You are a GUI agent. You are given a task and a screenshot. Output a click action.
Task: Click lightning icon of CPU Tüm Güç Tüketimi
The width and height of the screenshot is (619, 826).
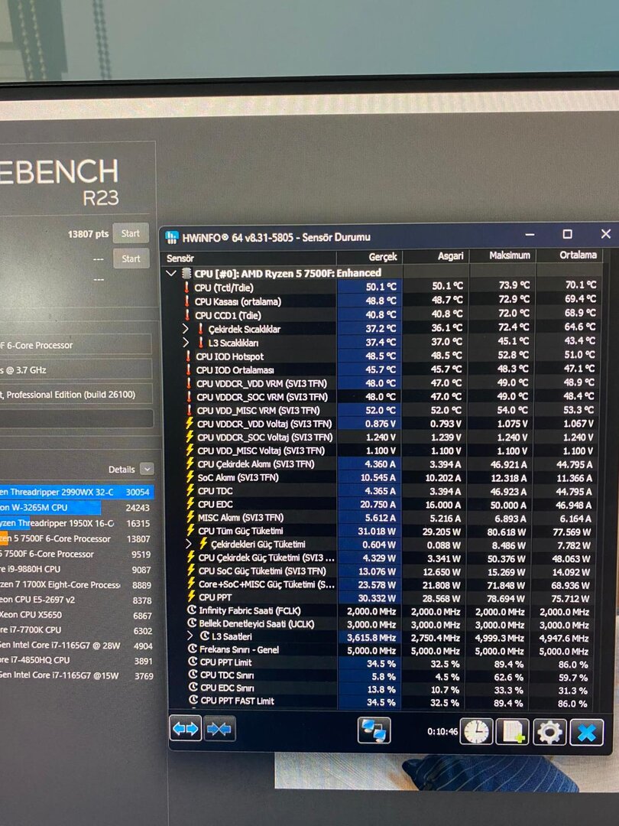[x=191, y=531]
